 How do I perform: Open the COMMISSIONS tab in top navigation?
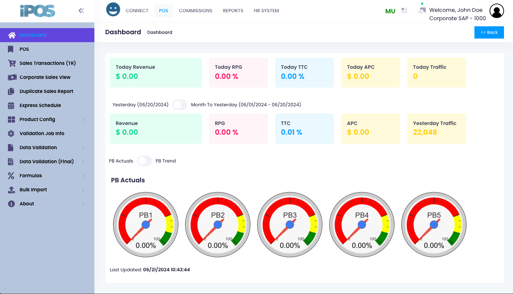(195, 11)
